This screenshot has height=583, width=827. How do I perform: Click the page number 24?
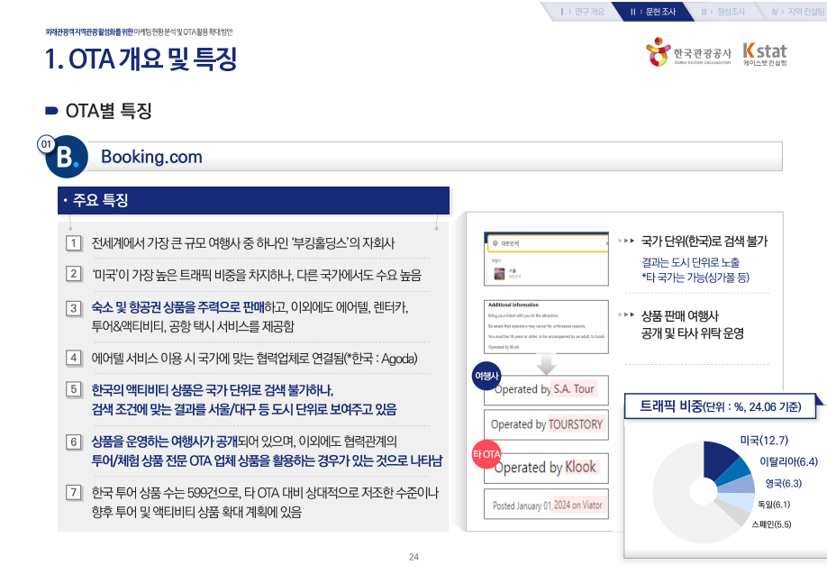point(413,557)
